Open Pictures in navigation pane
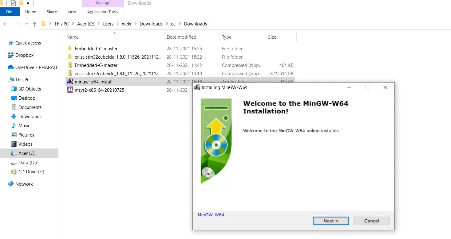This screenshot has width=451, height=239. [x=26, y=135]
